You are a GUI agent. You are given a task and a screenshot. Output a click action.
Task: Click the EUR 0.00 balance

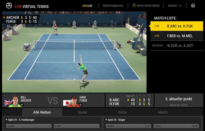(x=87, y=6)
